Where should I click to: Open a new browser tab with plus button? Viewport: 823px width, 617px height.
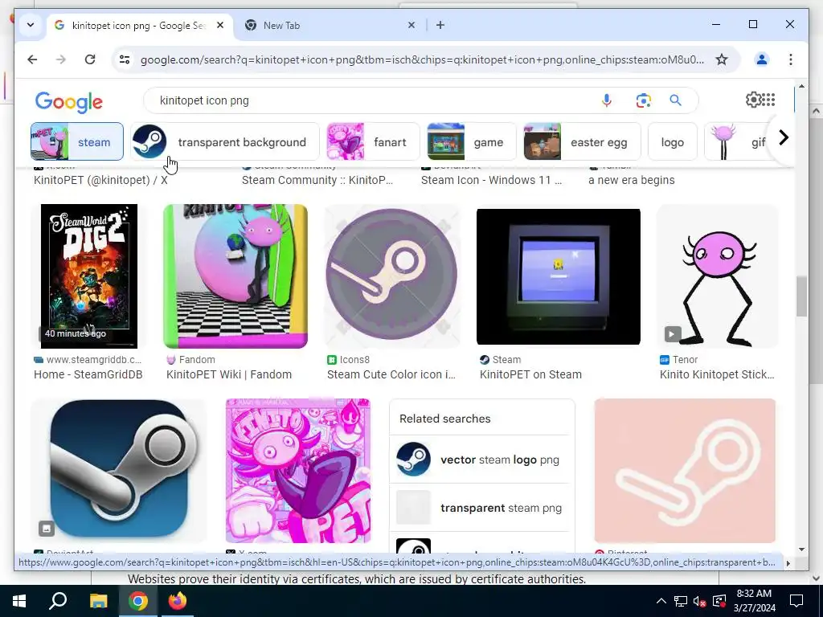[x=440, y=25]
